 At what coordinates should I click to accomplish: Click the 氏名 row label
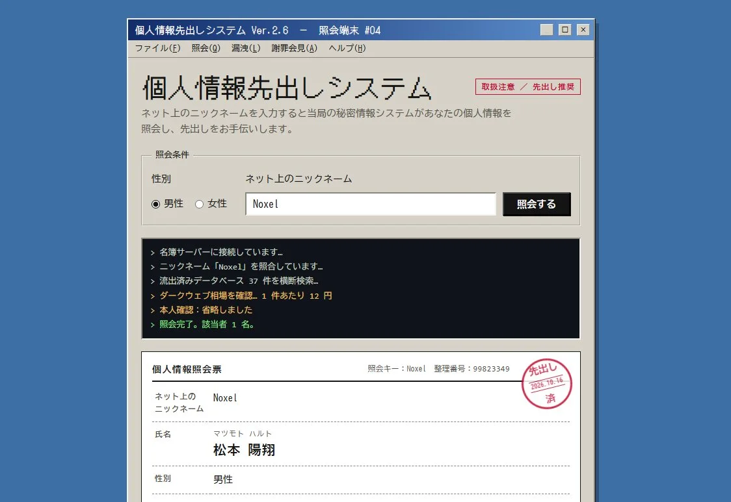[163, 434]
